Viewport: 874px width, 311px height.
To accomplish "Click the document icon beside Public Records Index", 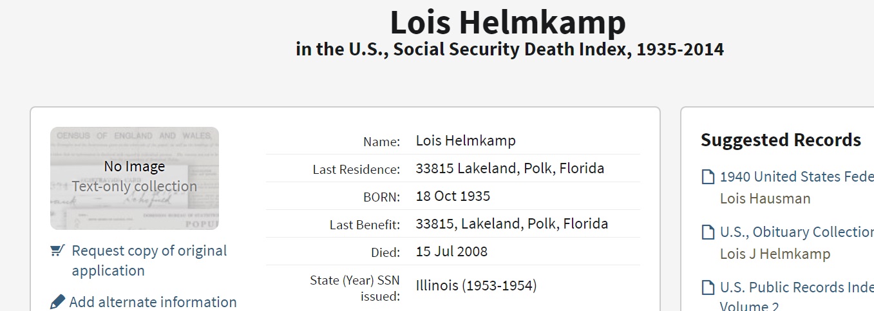I will (708, 288).
